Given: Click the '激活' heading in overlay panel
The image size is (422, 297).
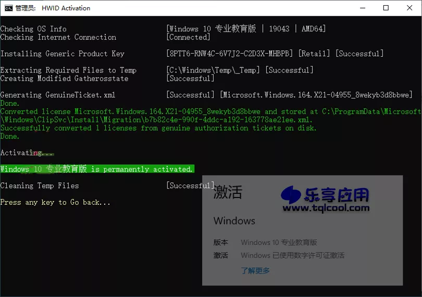Looking at the screenshot, I should (x=228, y=192).
